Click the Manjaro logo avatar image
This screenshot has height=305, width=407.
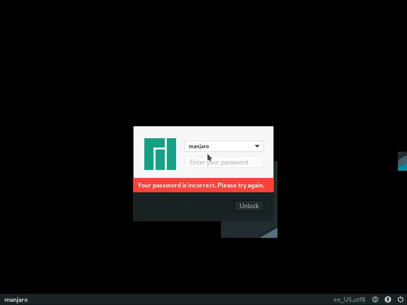coord(160,154)
